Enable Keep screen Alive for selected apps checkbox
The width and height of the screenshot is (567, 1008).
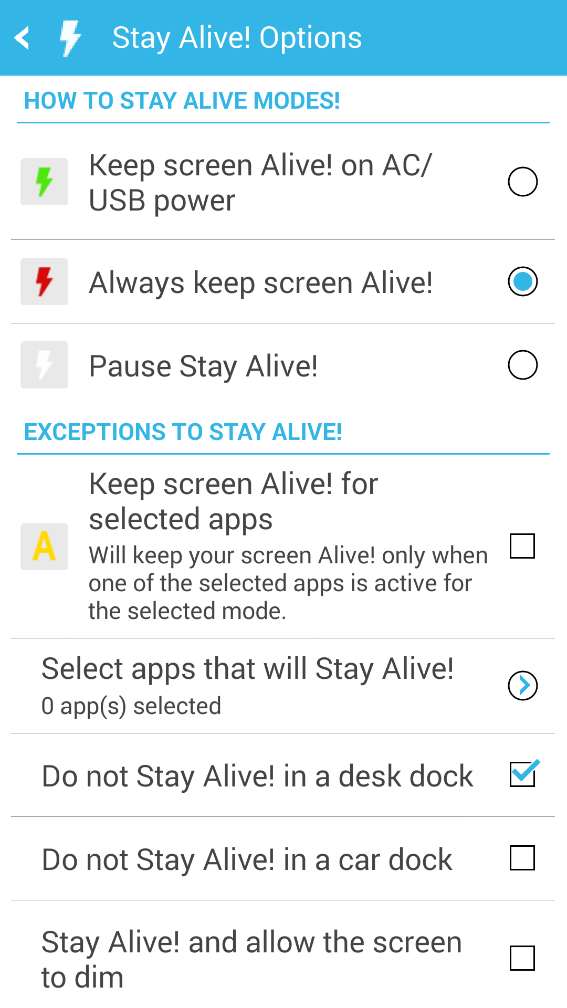point(522,546)
